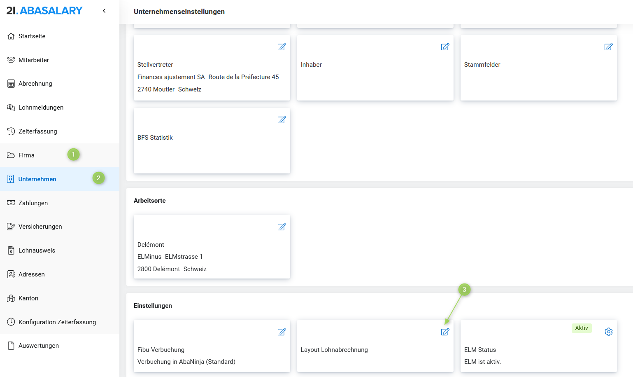Edit the Delémont Arbeitsort entry
633x377 pixels.
point(282,227)
